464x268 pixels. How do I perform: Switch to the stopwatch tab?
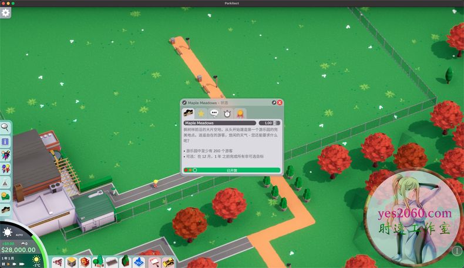point(227,113)
